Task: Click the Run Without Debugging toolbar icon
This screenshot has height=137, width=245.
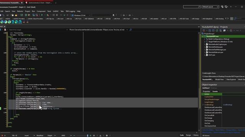Action: click(x=48, y=15)
